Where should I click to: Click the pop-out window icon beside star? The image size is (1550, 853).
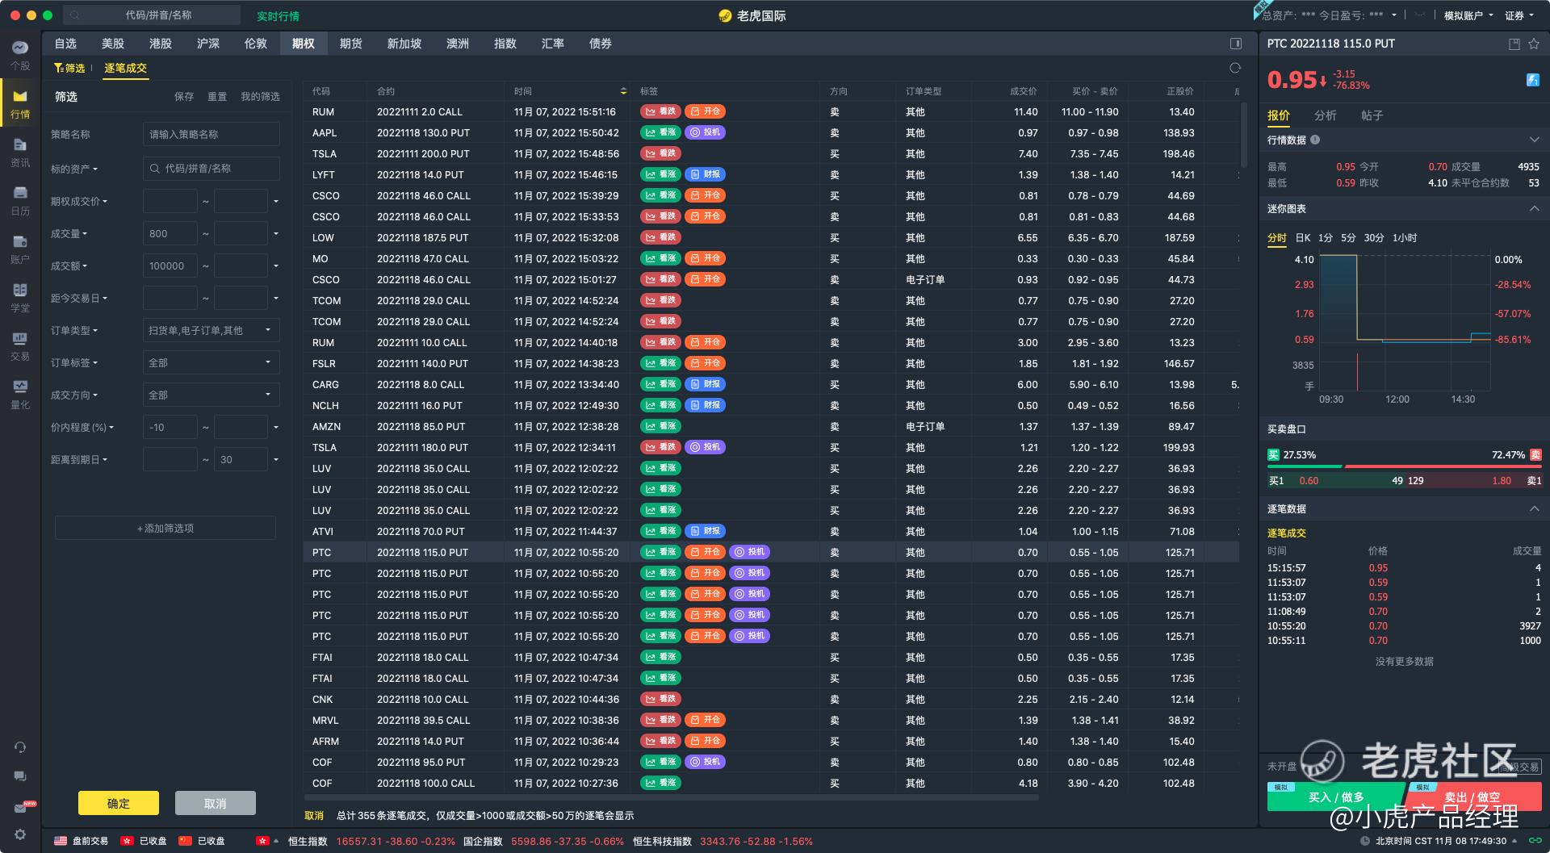[x=1514, y=44]
